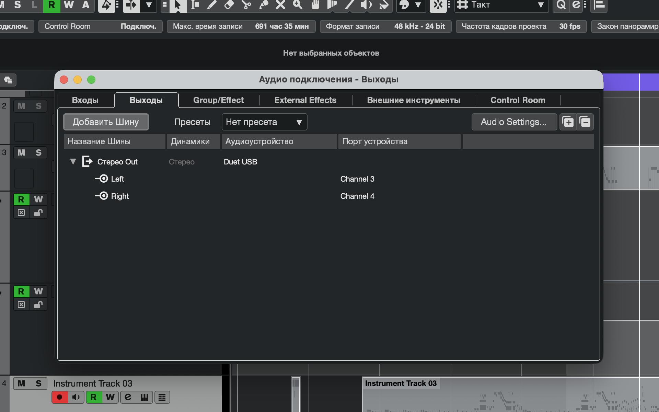The width and height of the screenshot is (659, 412).
Task: Switch to the Входы tab
Action: click(x=85, y=100)
